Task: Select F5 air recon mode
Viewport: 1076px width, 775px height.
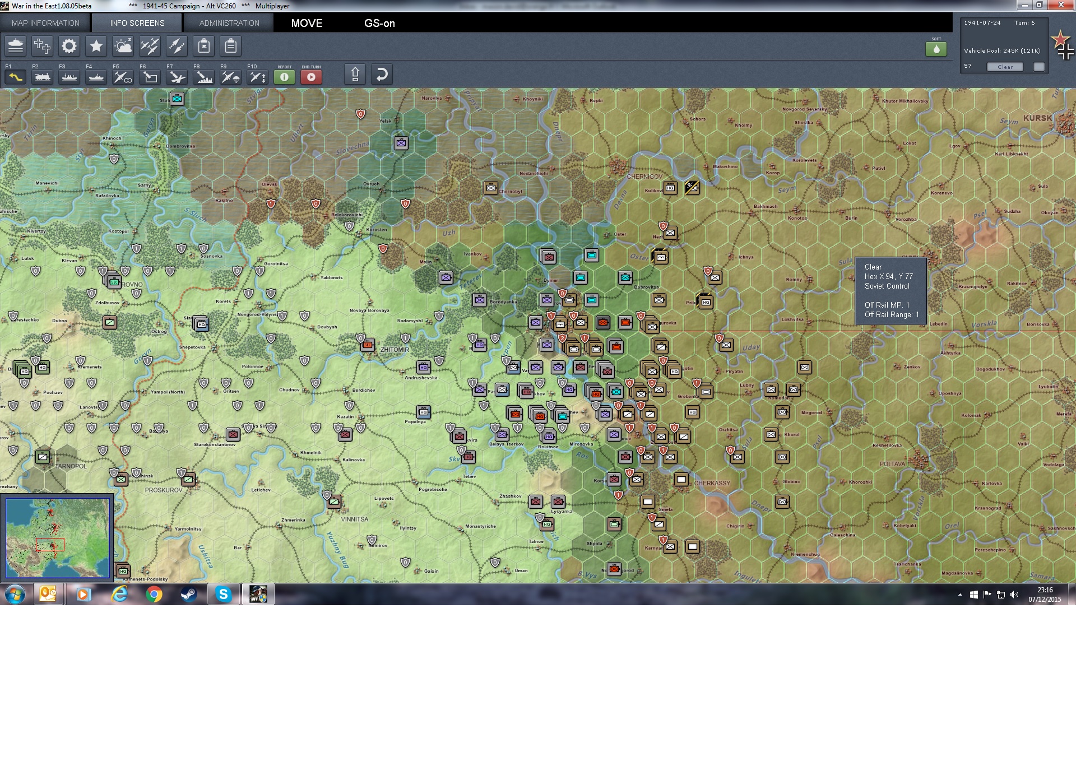Action: 123,77
